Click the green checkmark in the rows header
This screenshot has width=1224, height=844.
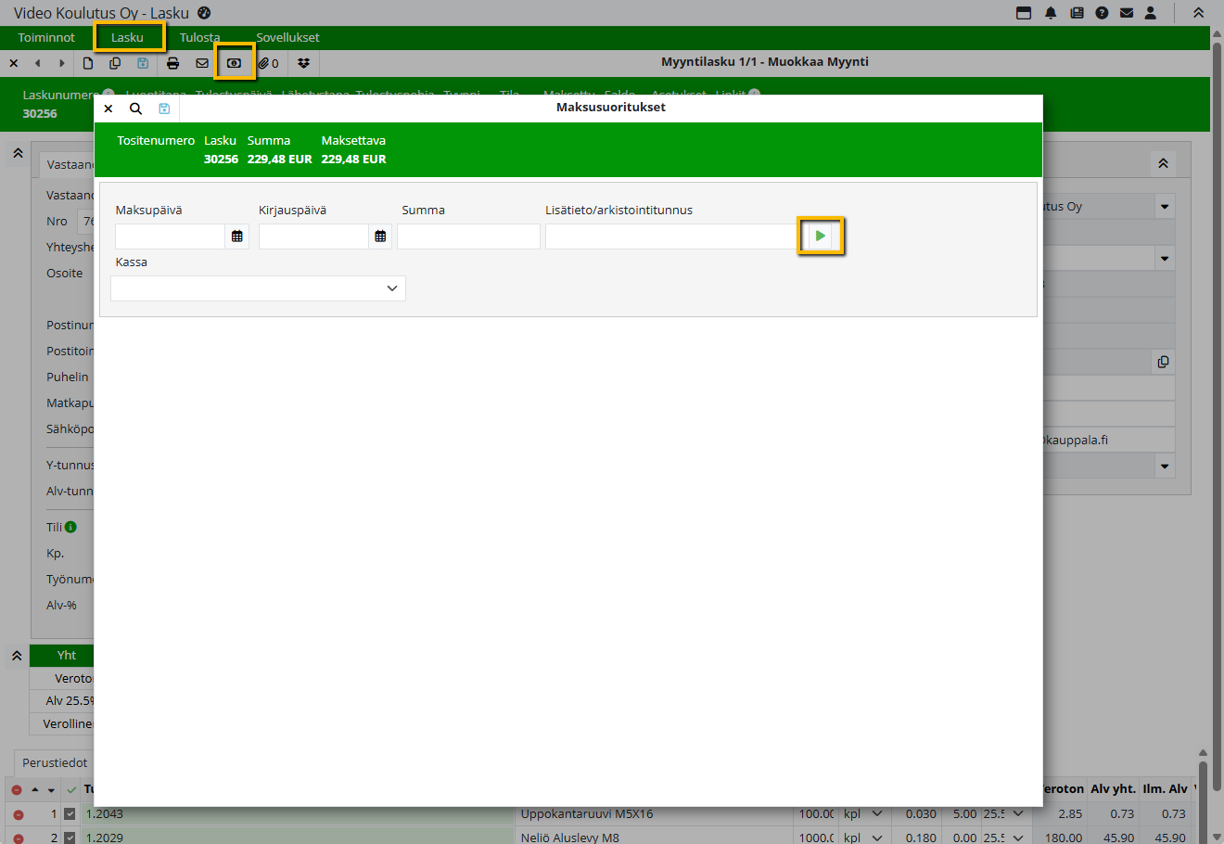71,789
